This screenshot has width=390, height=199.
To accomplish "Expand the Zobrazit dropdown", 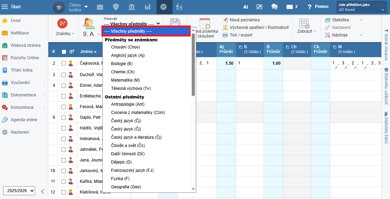I will click(304, 31).
